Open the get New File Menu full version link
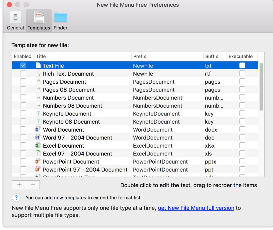Screen dimensions: 273x230 click(x=196, y=208)
